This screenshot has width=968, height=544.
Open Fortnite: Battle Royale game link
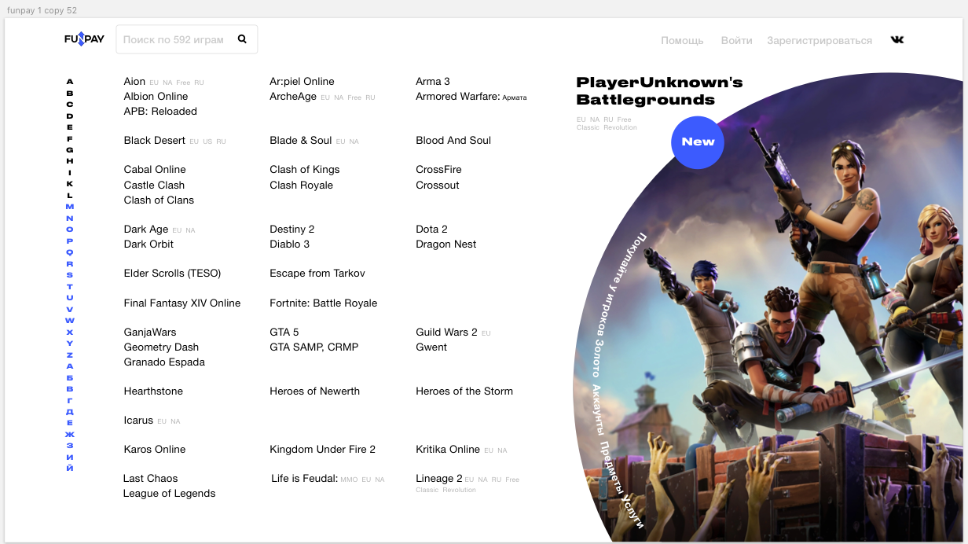click(x=323, y=303)
